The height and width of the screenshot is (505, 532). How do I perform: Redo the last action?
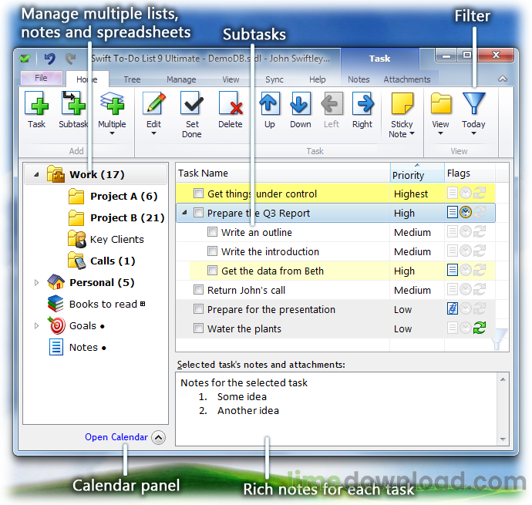[71, 59]
